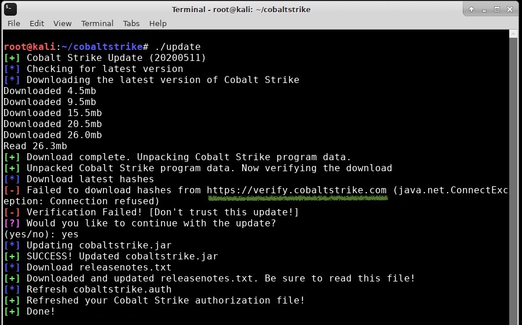The width and height of the screenshot is (522, 325).
Task: Open the Terminal menu
Action: pyautogui.click(x=97, y=23)
